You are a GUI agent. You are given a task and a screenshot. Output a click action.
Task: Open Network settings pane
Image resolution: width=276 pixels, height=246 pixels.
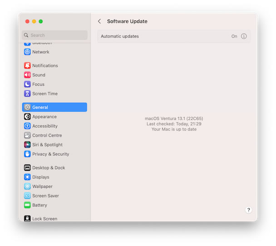54,52
